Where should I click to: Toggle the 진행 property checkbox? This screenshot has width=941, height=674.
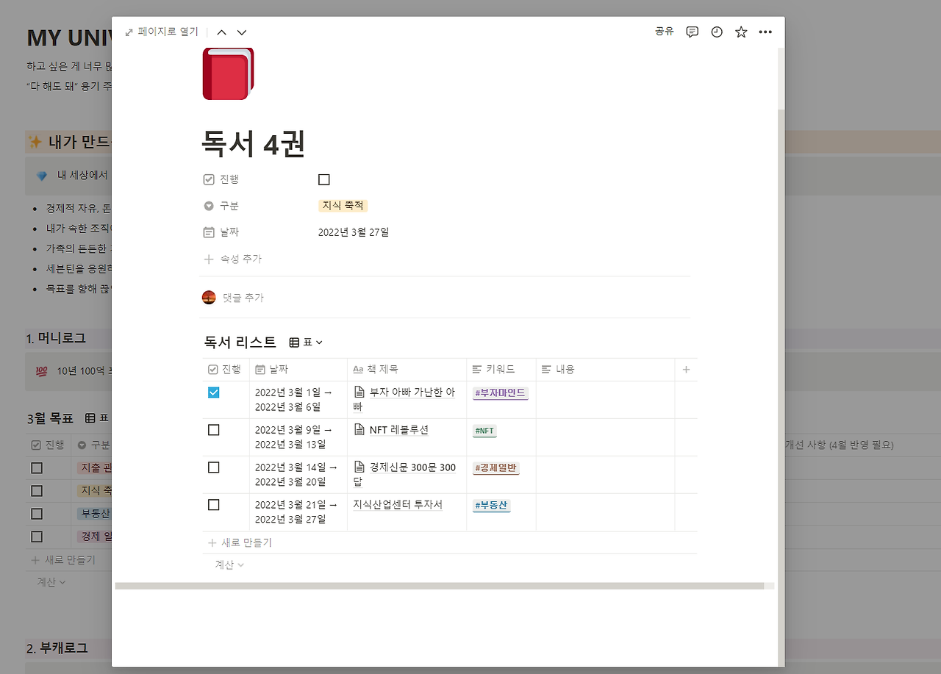tap(323, 179)
